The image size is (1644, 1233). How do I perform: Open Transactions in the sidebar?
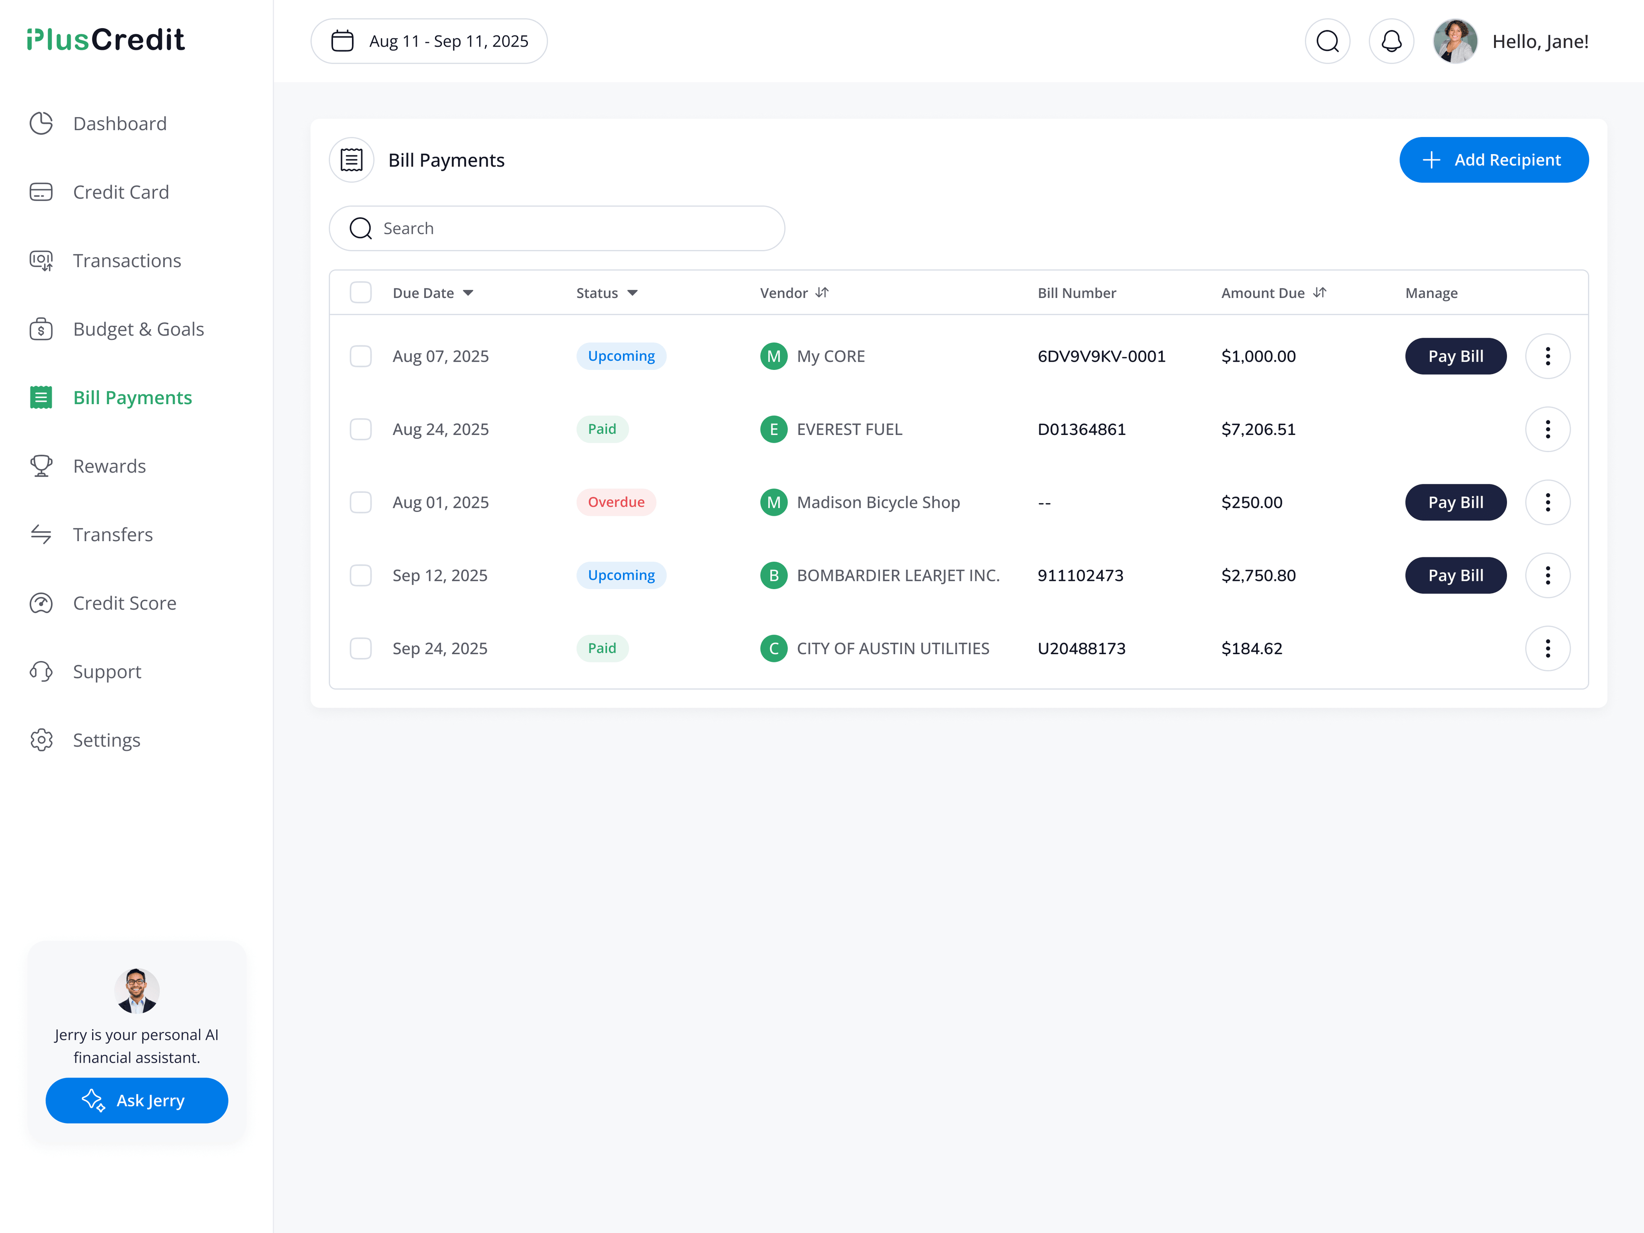click(106, 260)
